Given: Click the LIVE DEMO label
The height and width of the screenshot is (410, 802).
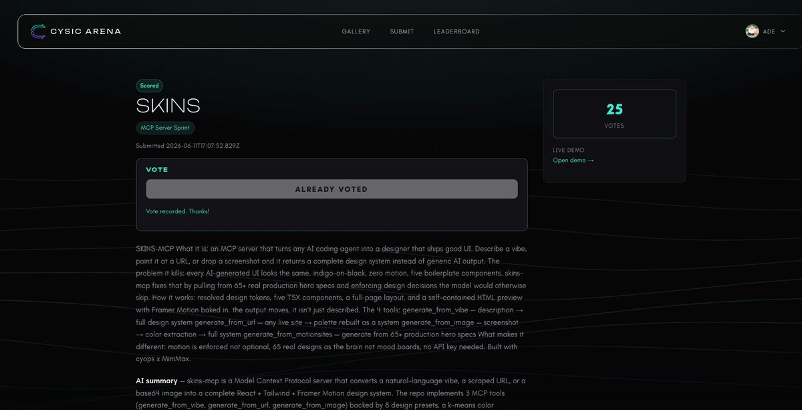Looking at the screenshot, I should point(569,150).
